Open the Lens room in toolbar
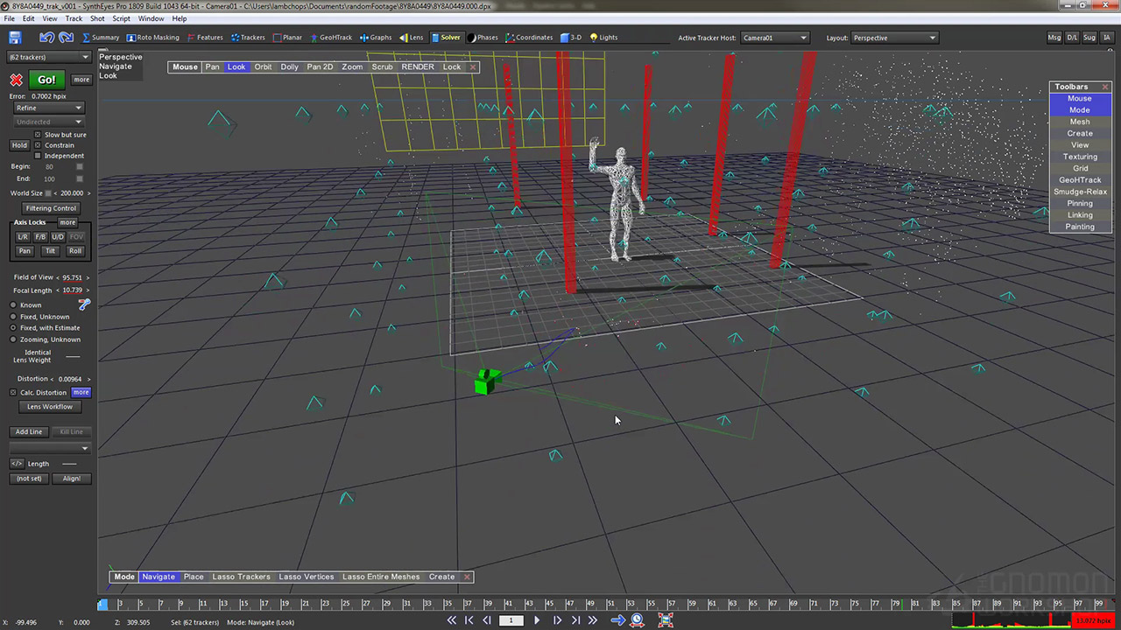The image size is (1121, 630). (411, 38)
